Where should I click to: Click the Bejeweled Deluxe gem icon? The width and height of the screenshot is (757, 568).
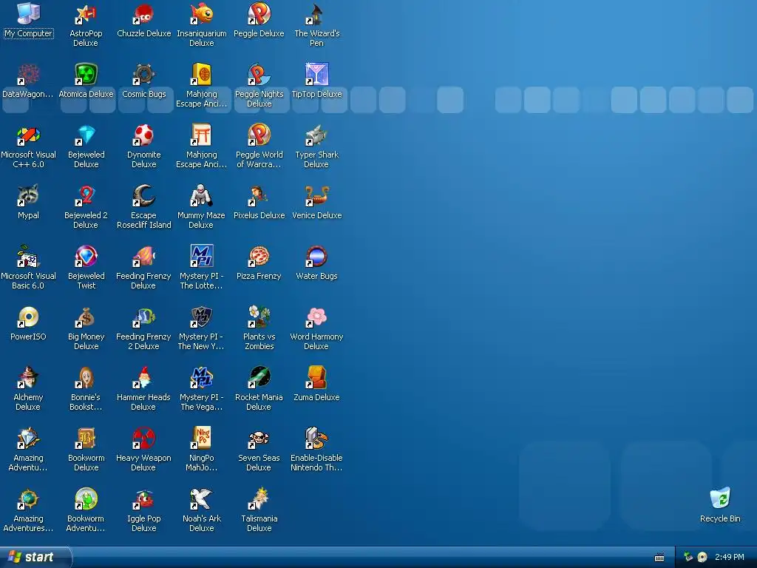pyautogui.click(x=86, y=135)
